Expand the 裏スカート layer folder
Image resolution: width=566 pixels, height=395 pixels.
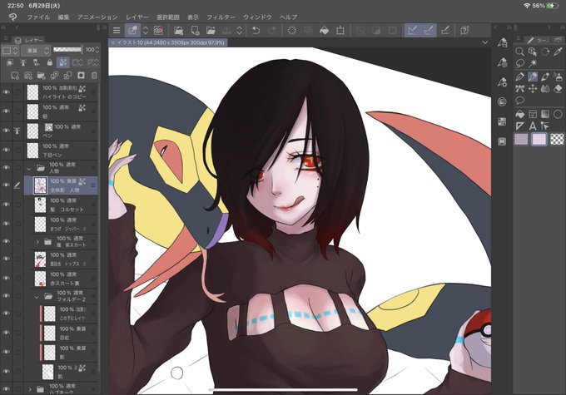37,242
